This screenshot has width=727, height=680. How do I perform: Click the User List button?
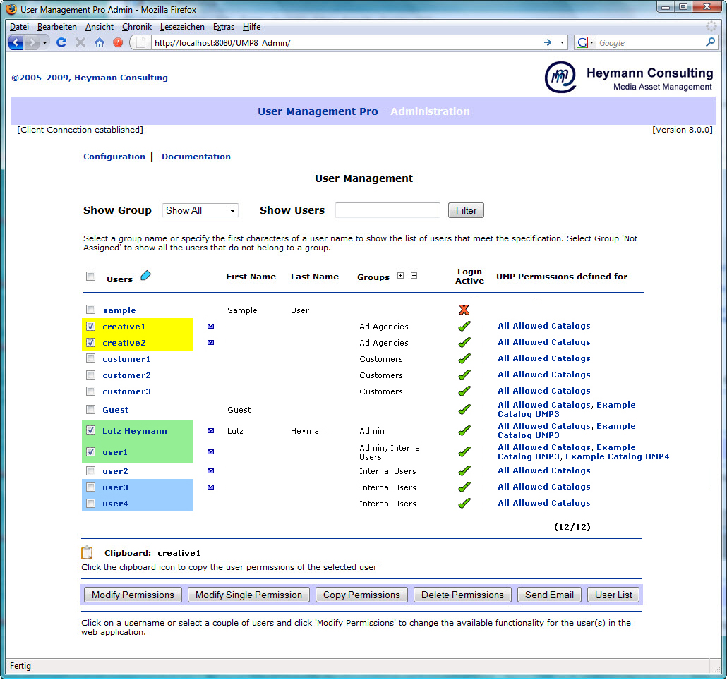pyautogui.click(x=613, y=595)
